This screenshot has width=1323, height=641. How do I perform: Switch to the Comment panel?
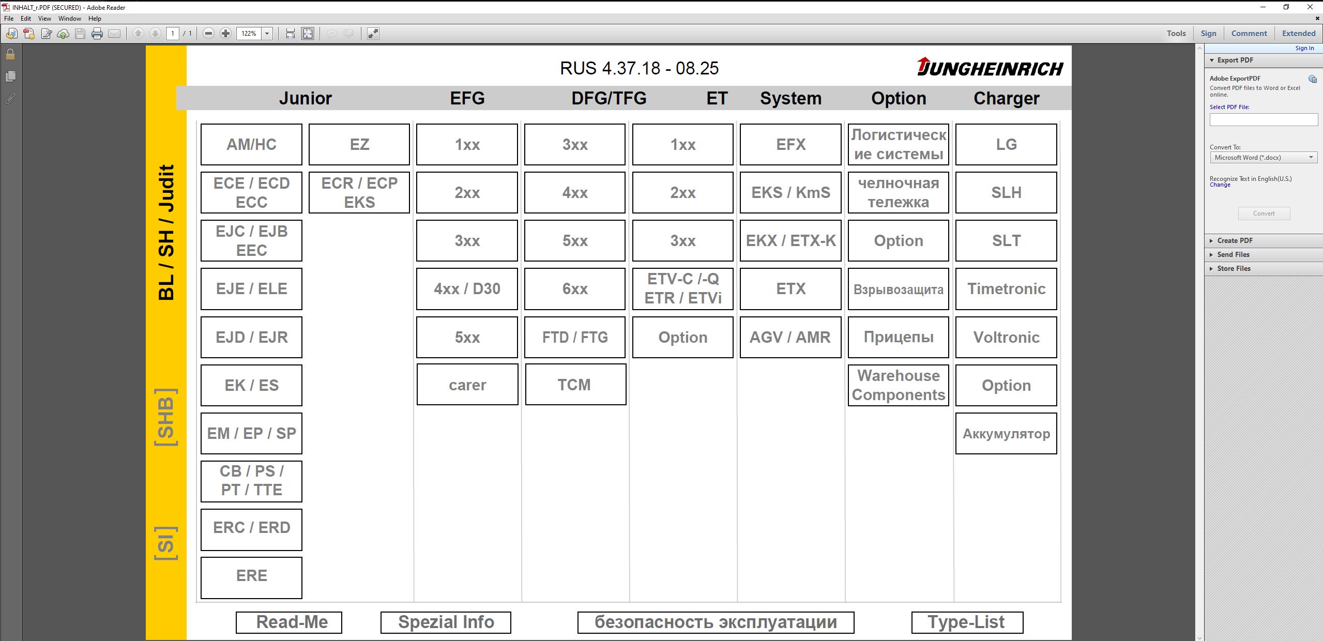[x=1249, y=33]
